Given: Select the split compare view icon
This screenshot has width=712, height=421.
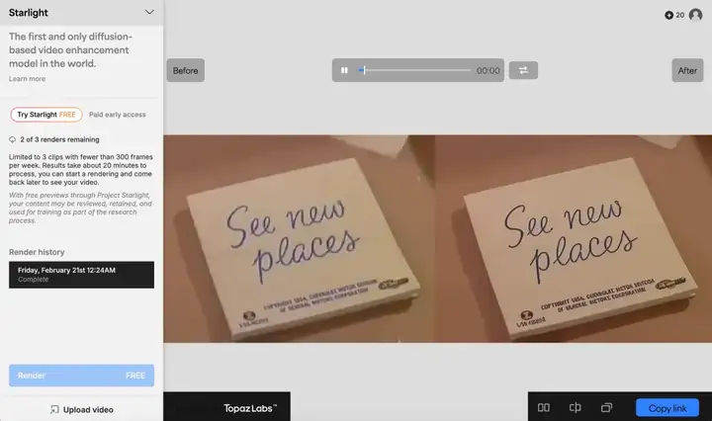Looking at the screenshot, I should point(575,407).
